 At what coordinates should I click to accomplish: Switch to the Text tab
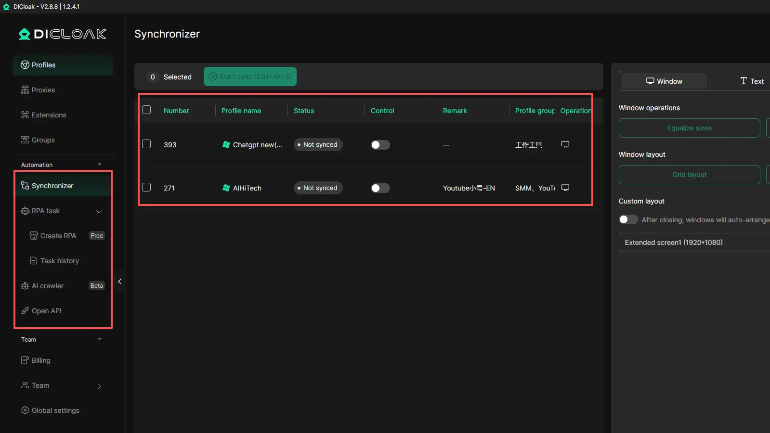(x=751, y=81)
